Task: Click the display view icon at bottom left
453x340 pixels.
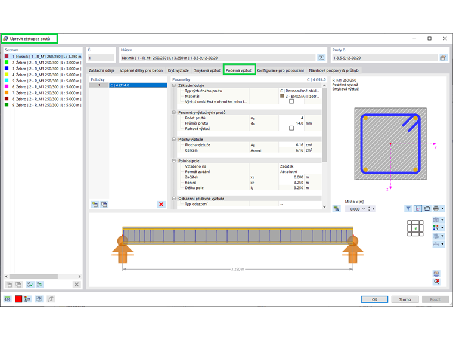Action: (x=39, y=299)
